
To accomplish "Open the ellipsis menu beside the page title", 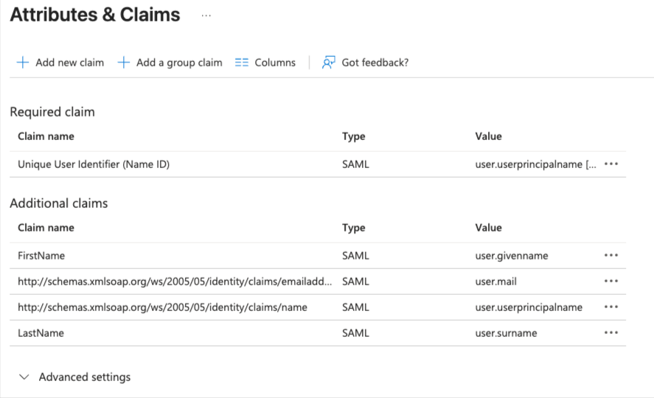I will [206, 15].
